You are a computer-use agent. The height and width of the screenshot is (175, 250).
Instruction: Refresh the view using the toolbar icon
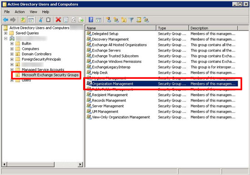click(x=74, y=20)
